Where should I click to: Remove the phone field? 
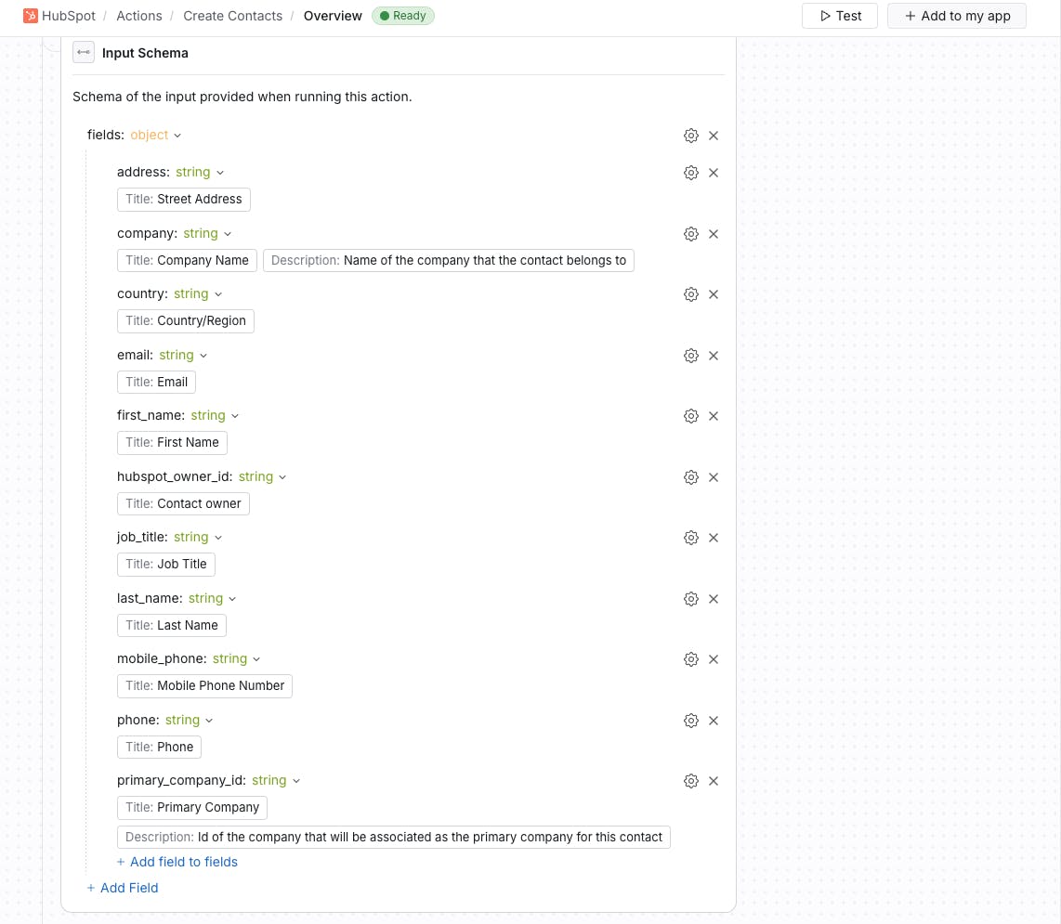714,721
